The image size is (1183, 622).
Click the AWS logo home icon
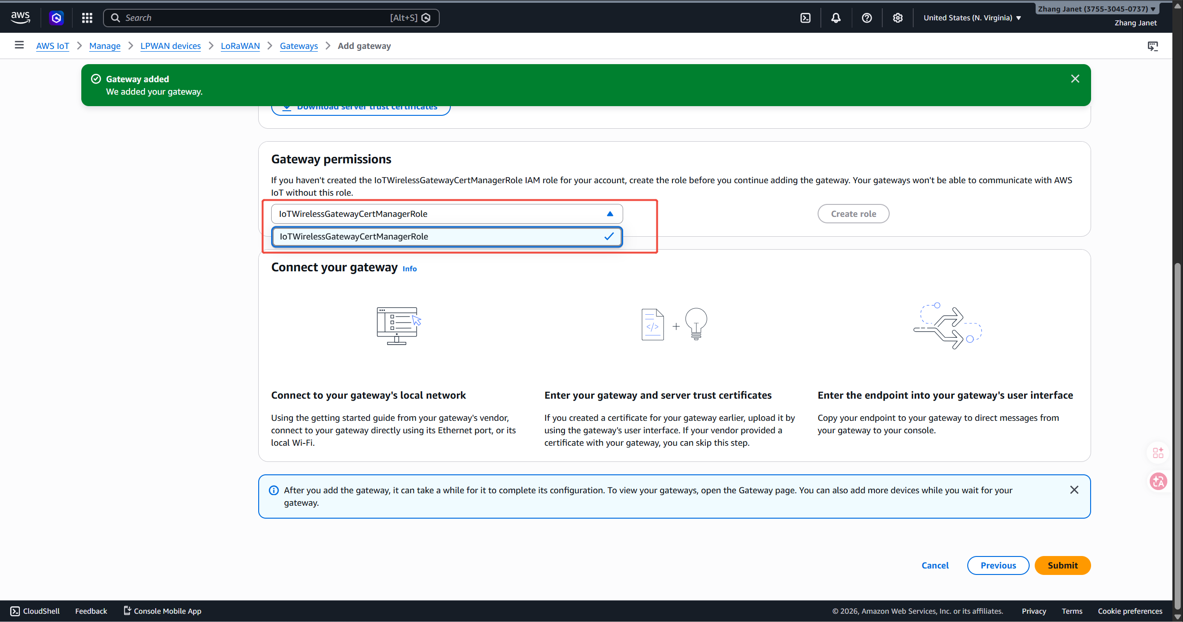(x=20, y=18)
